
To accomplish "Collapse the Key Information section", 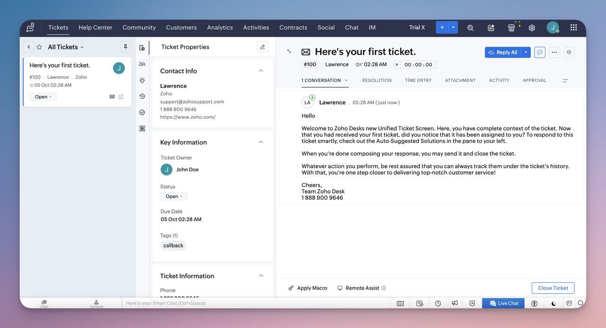I will click(261, 142).
